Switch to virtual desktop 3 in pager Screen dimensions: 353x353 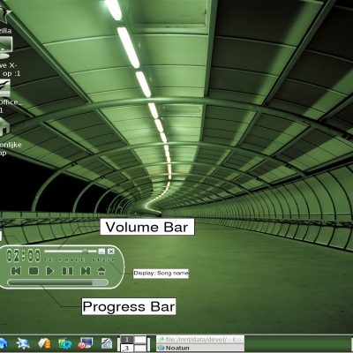click(127, 348)
